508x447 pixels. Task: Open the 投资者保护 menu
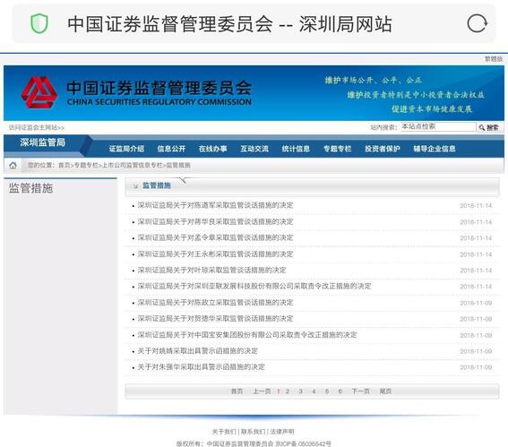[383, 149]
